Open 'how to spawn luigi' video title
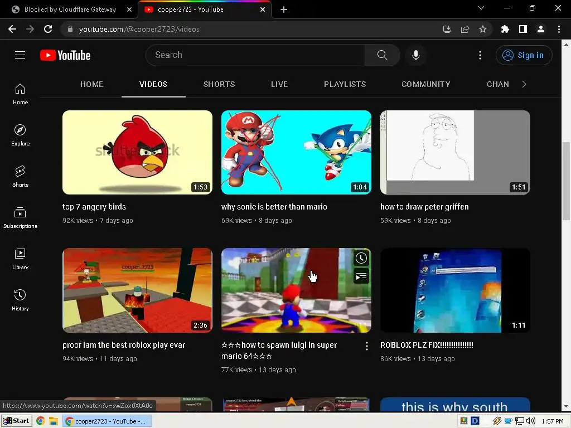 coord(279,351)
